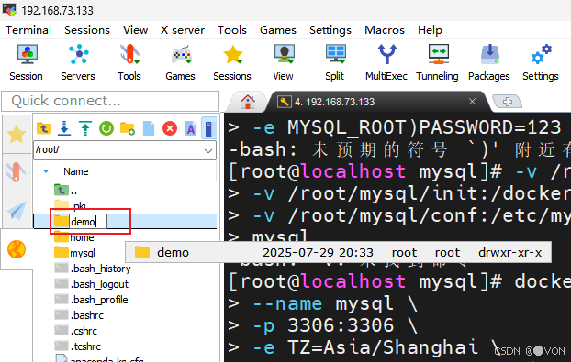Click the Sessions star toolbar icon
571x362 pixels.
click(x=232, y=62)
